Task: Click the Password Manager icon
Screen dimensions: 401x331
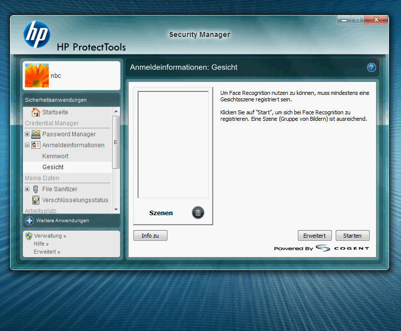Action: click(x=36, y=134)
